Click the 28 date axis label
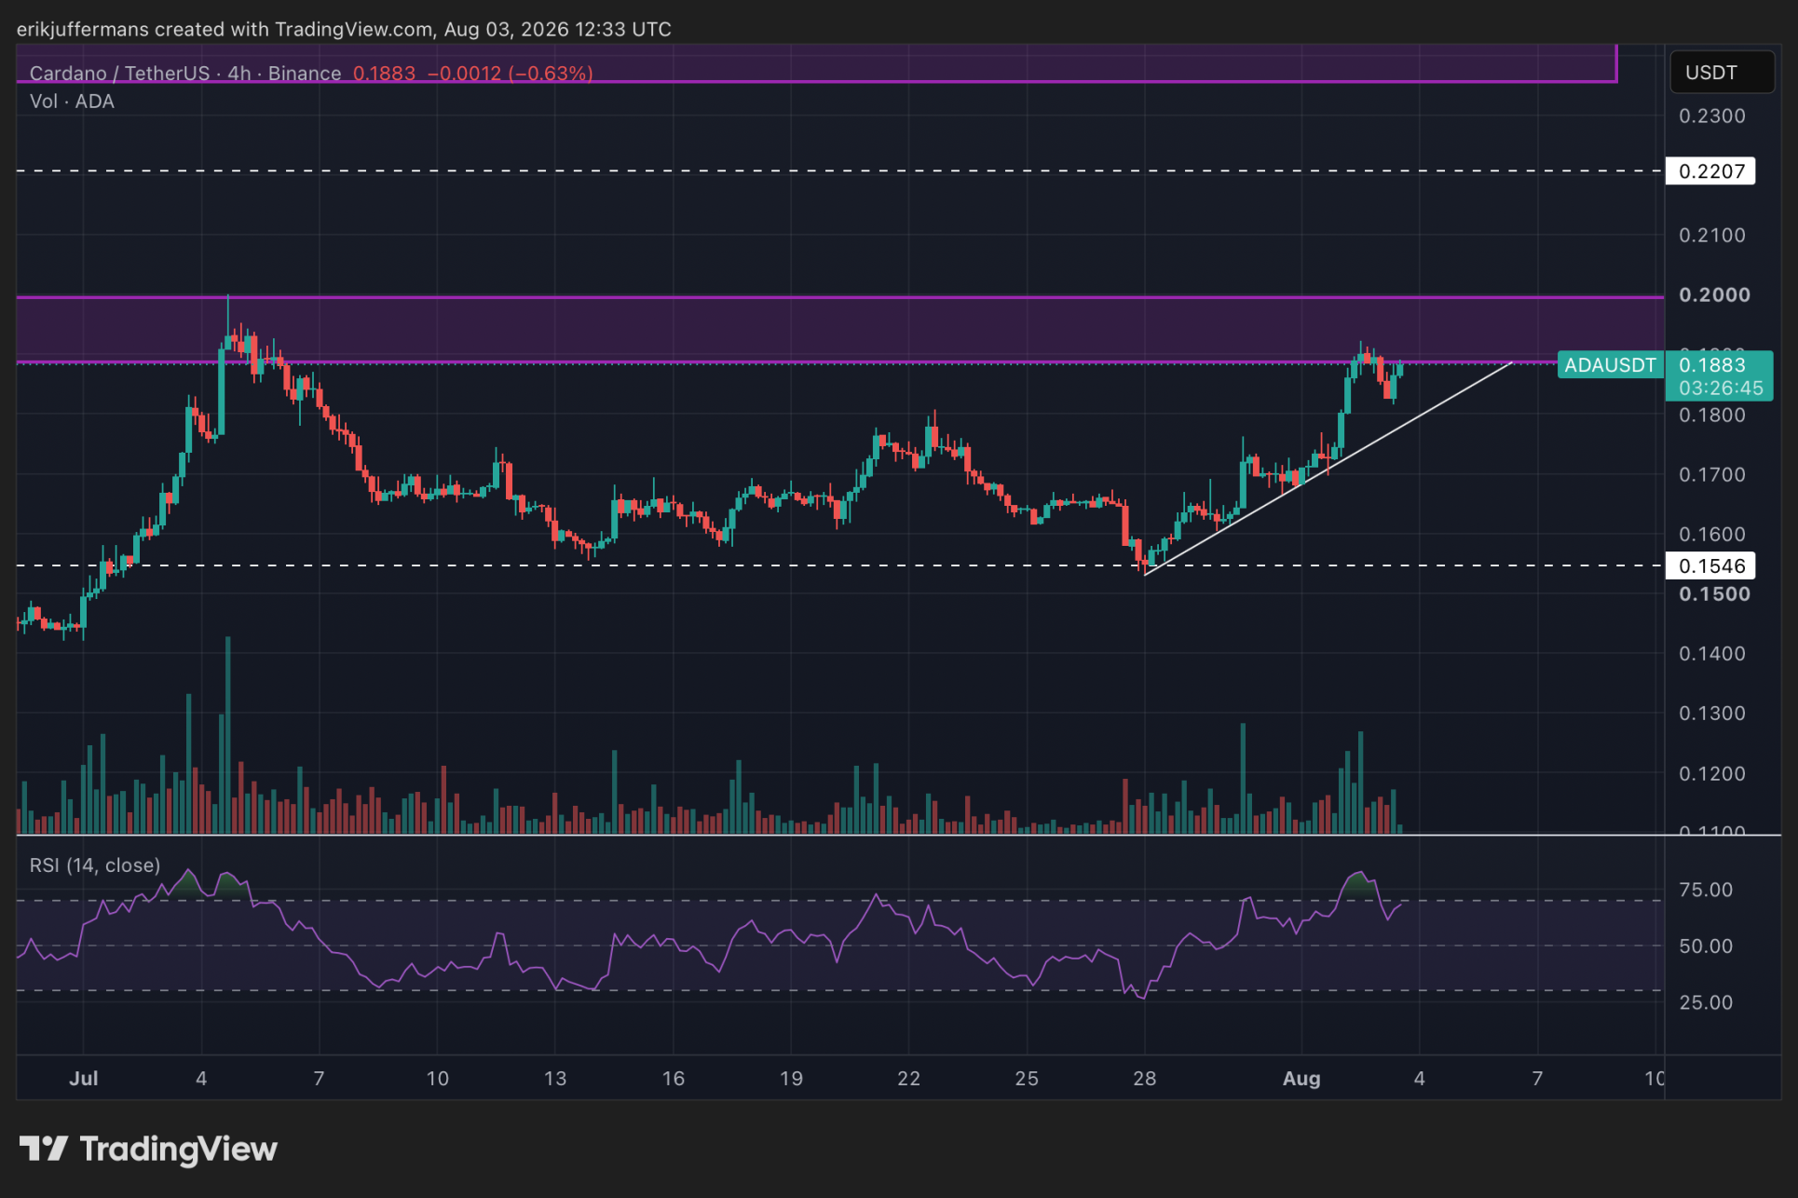The image size is (1798, 1198). pyautogui.click(x=1144, y=1078)
